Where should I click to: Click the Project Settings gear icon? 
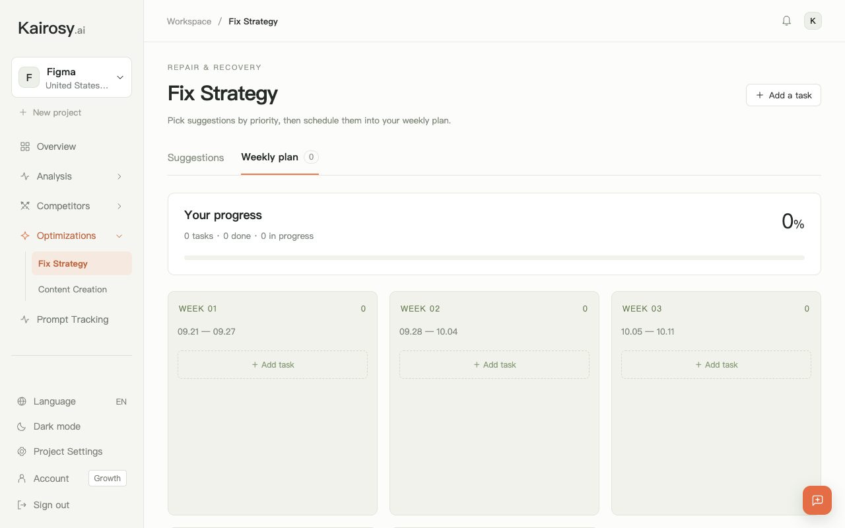click(x=22, y=451)
